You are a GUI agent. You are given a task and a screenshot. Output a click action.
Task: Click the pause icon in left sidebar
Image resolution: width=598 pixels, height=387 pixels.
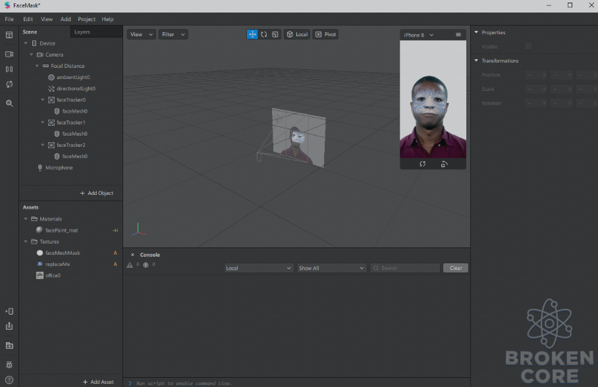point(9,69)
